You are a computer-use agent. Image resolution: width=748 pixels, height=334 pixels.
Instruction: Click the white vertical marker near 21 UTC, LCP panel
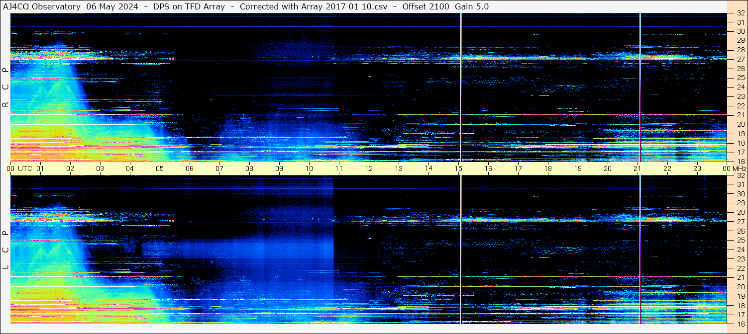tap(640, 250)
